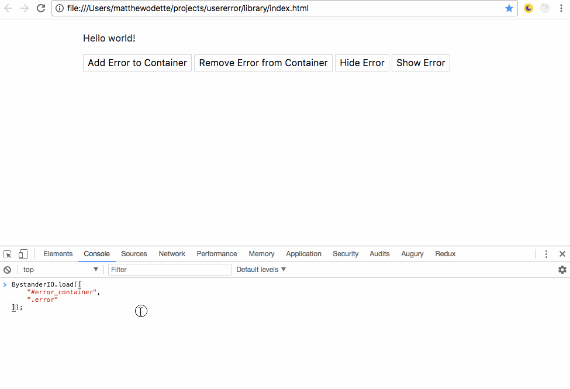
Task: Switch to the Elements tab
Action: point(58,254)
